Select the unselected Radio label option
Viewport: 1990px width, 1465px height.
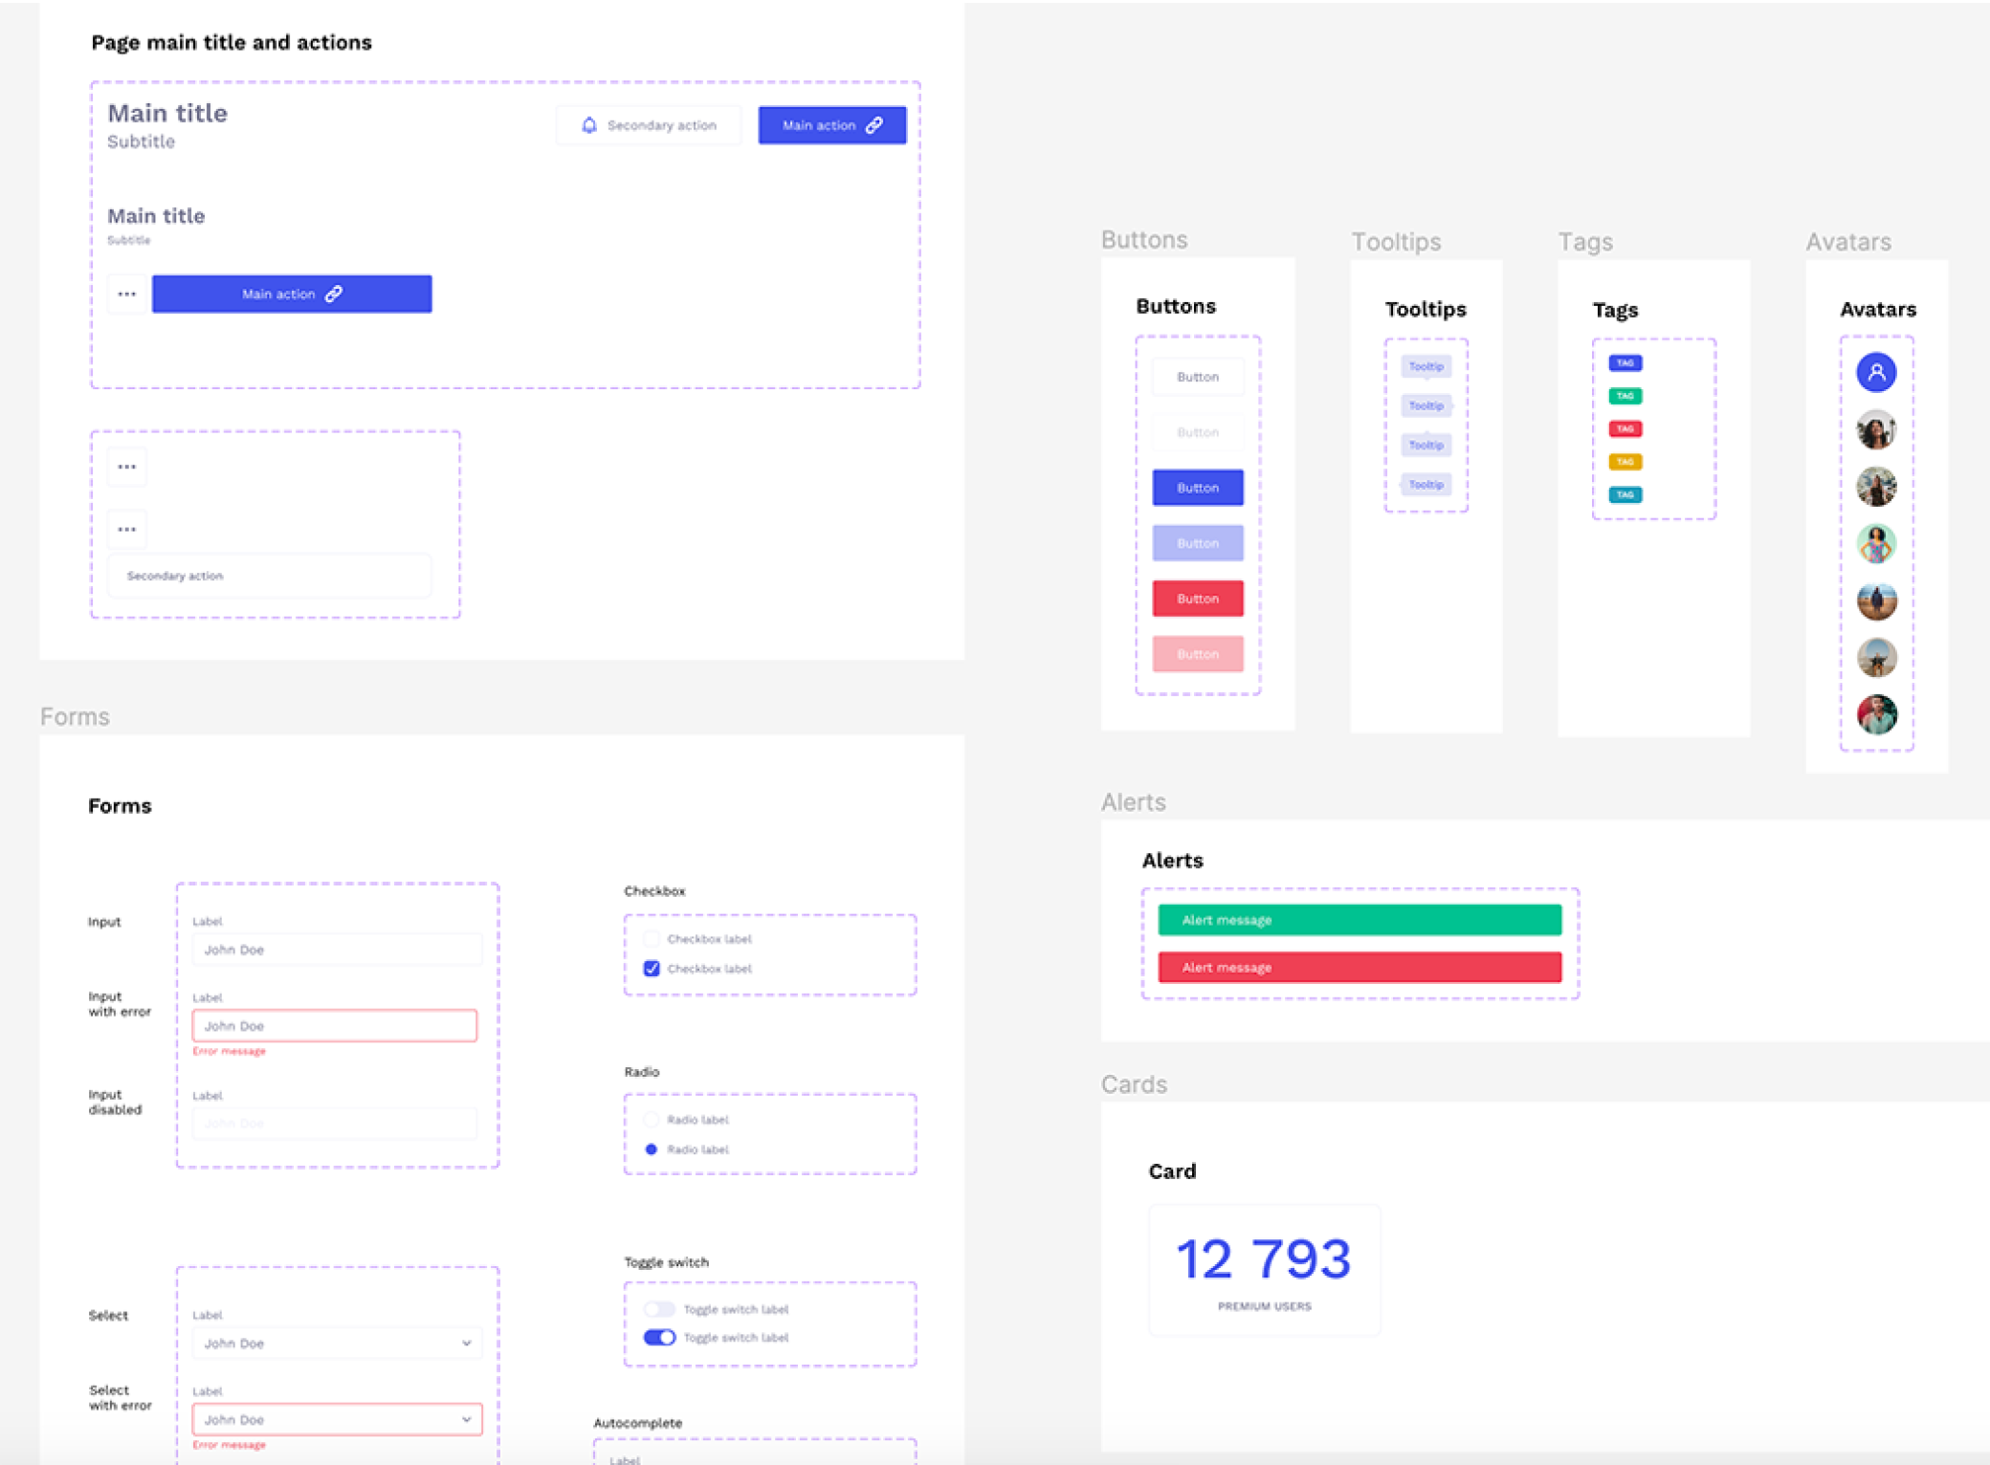(652, 1120)
